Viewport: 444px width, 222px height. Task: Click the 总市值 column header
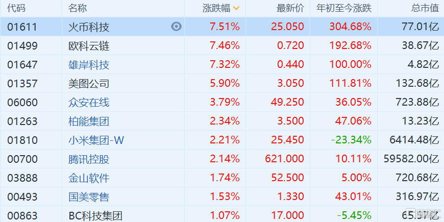[x=425, y=9]
